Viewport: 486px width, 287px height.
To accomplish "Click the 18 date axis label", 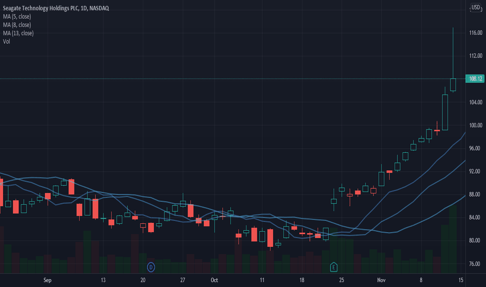I will tap(301, 280).
